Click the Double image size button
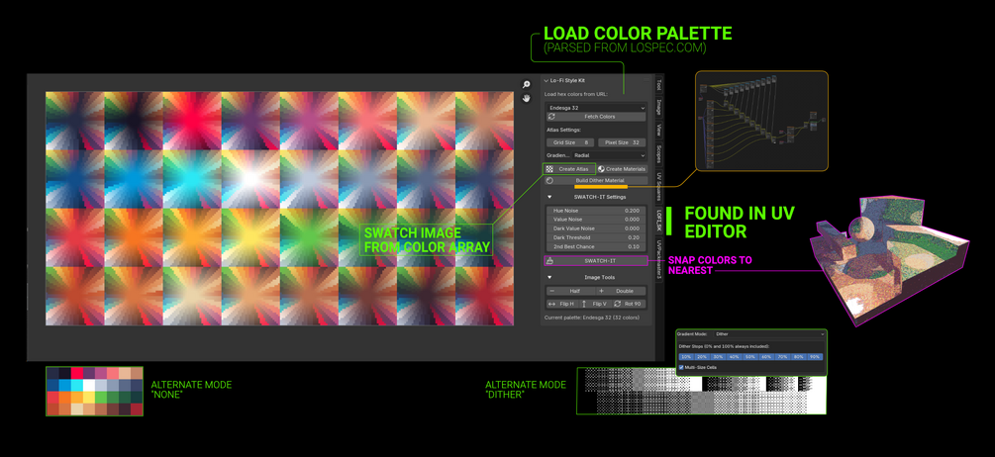995x457 pixels. click(x=621, y=291)
